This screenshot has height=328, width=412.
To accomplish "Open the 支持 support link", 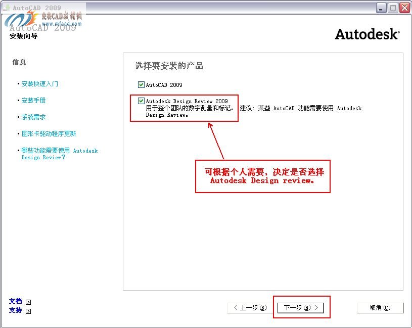I will click(16, 310).
